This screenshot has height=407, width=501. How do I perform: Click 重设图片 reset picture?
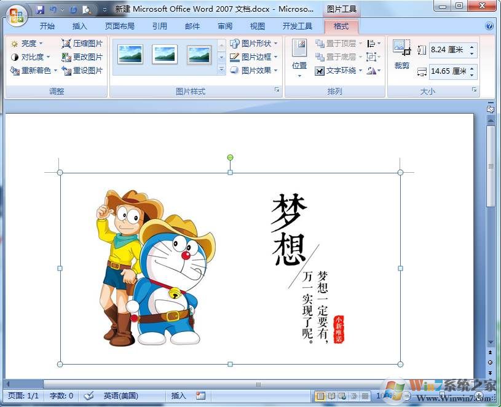(x=82, y=71)
